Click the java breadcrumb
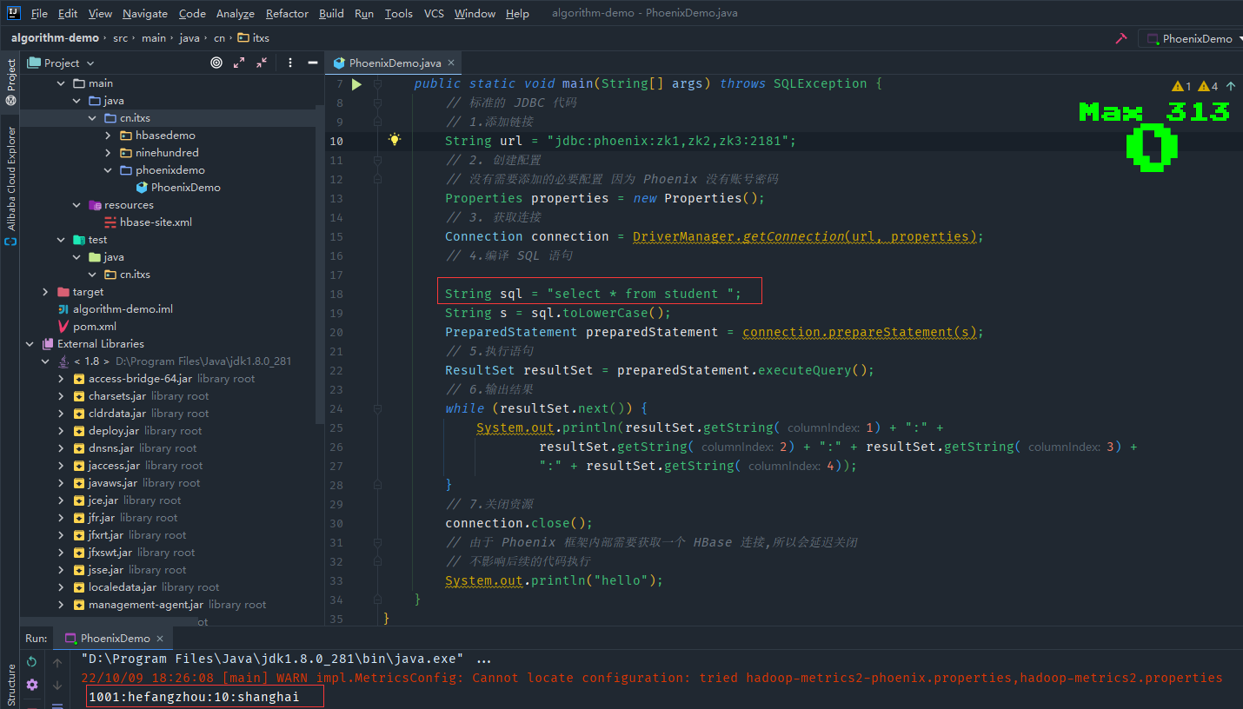The image size is (1243, 709). tap(189, 38)
